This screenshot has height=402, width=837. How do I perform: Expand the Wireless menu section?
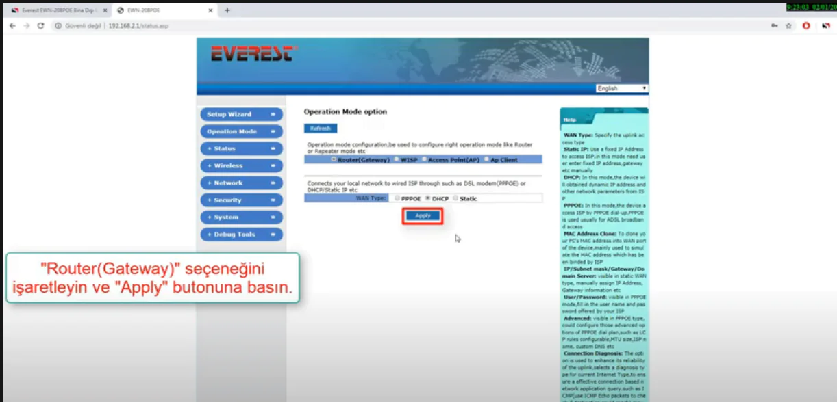pyautogui.click(x=241, y=165)
